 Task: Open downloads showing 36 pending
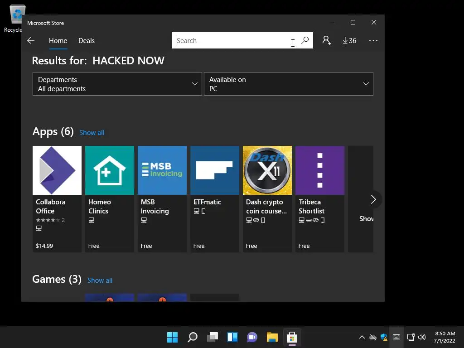(x=349, y=40)
